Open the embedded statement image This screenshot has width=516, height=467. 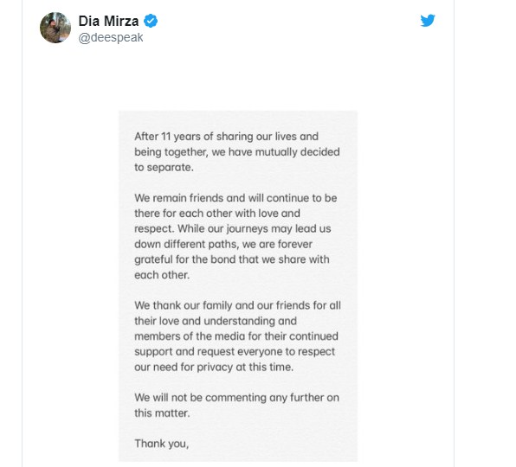(x=238, y=286)
